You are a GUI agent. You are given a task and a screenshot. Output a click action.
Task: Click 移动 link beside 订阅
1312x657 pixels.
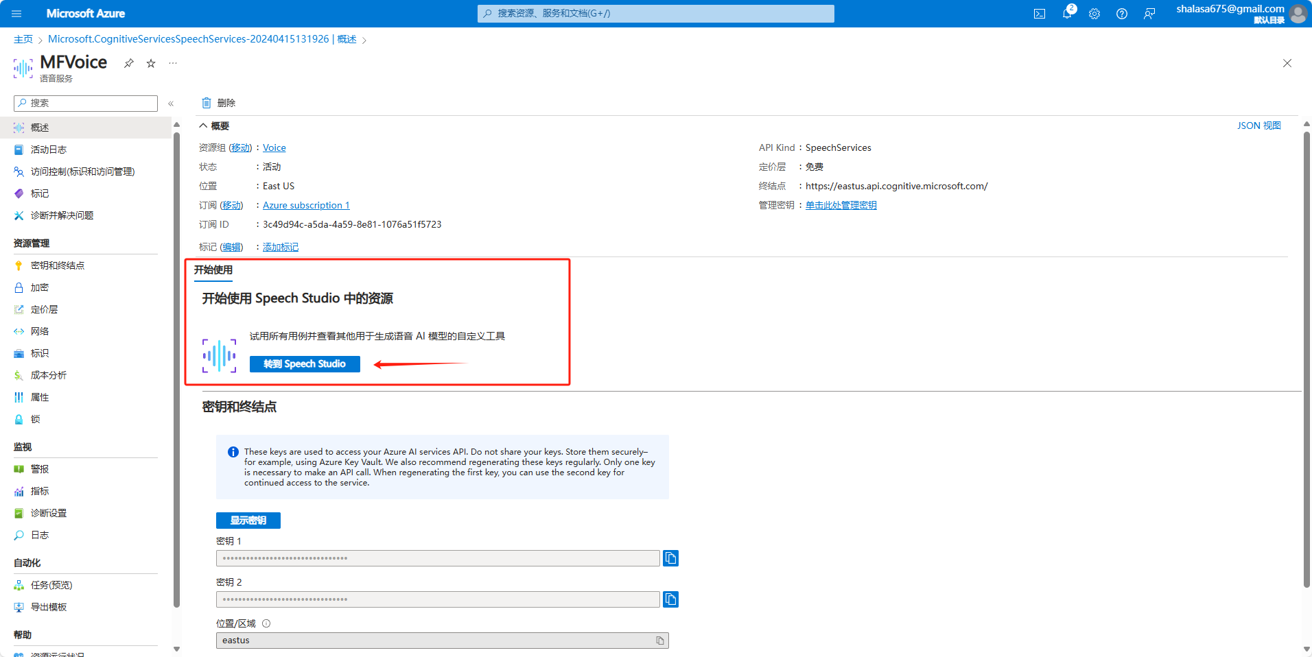coord(231,205)
